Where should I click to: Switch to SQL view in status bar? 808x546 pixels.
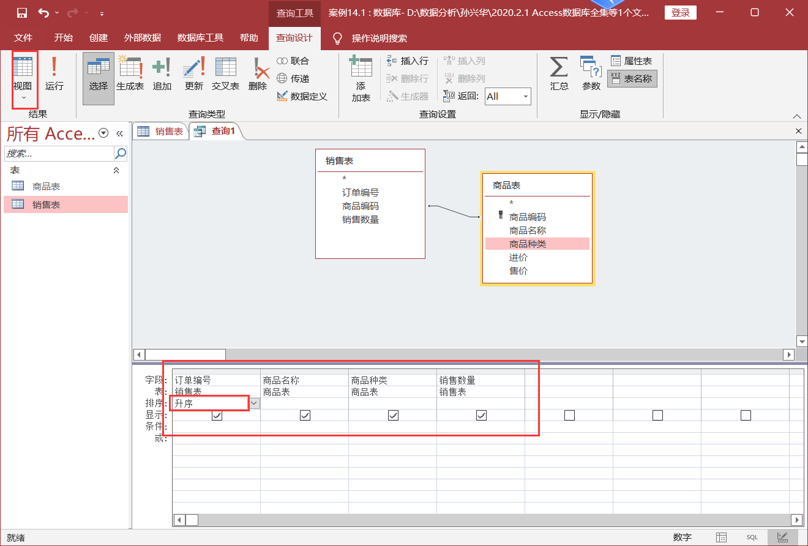click(752, 537)
